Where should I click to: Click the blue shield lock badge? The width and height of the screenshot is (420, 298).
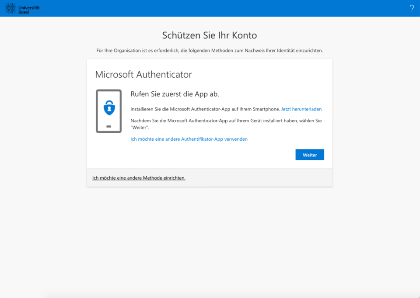click(108, 107)
